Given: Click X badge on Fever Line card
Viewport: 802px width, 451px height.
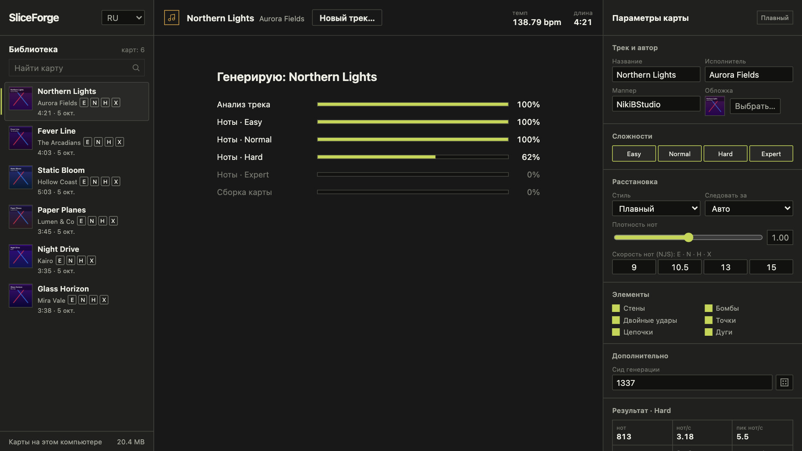Looking at the screenshot, I should click(x=119, y=142).
